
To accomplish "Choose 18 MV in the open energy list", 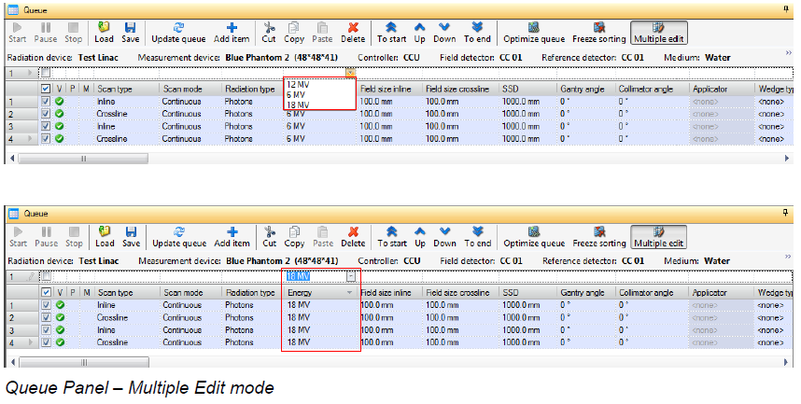I will [298, 105].
